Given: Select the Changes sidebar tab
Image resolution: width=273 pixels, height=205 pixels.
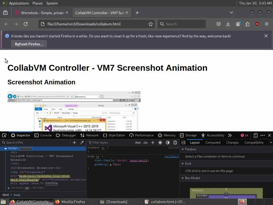Looking at the screenshot, I should (x=232, y=143).
